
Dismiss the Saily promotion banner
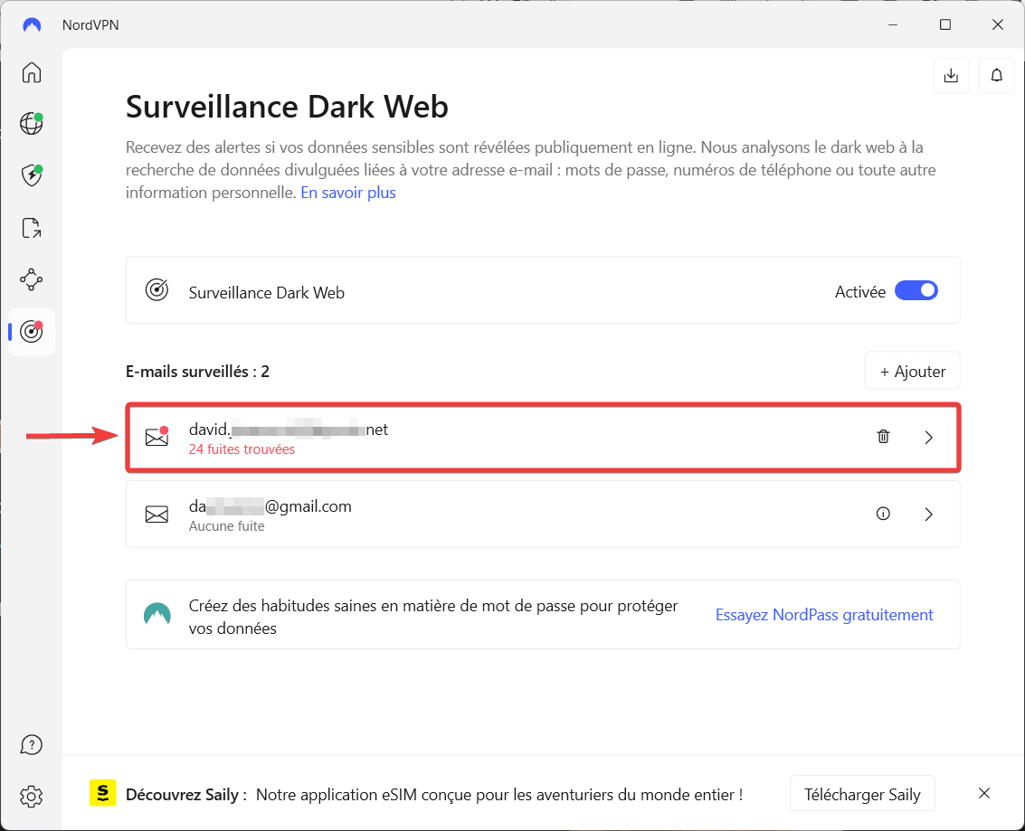point(984,794)
